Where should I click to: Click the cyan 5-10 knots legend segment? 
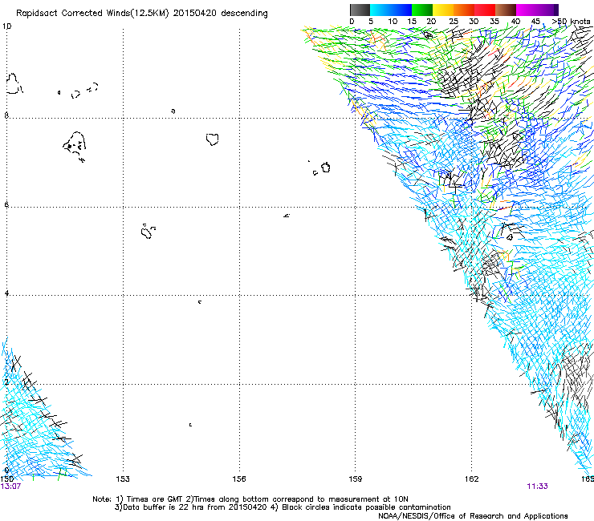click(380, 10)
